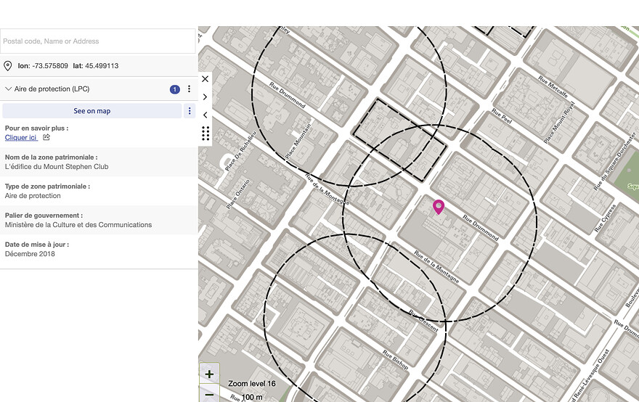Click the magenta map marker pin
Image resolution: width=639 pixels, height=402 pixels.
pos(439,207)
